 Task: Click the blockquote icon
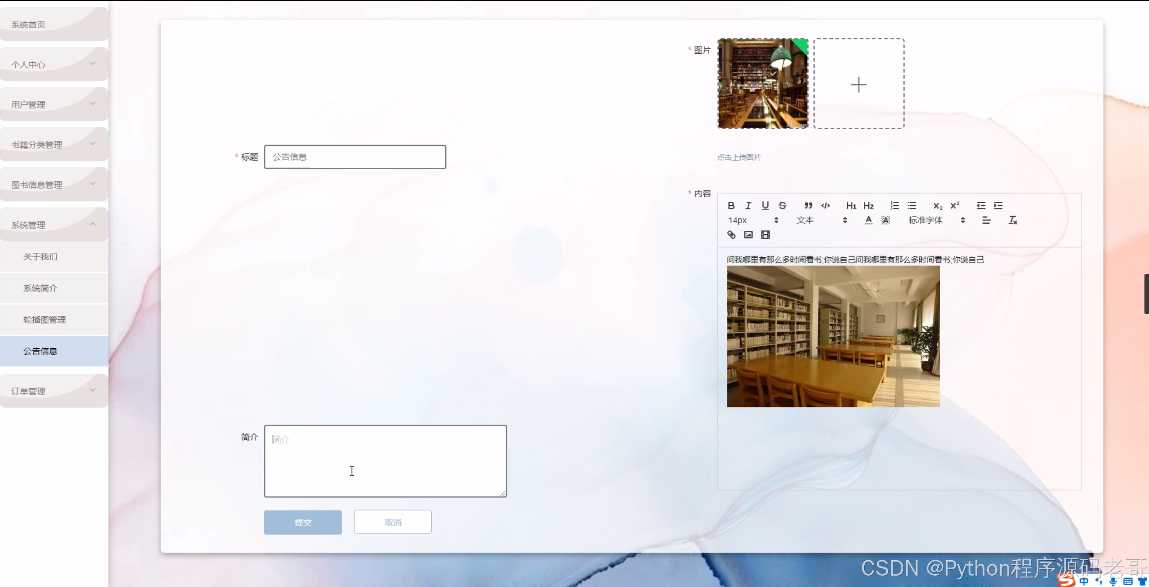(808, 206)
